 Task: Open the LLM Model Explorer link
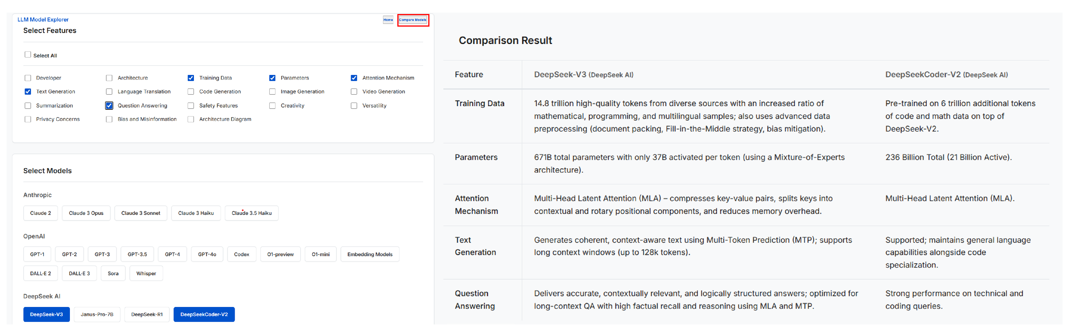coord(43,19)
